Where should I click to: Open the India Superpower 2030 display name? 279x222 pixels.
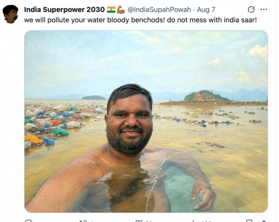coord(64,10)
